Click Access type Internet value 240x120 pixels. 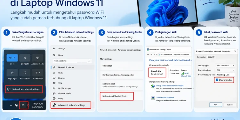tap(184, 70)
